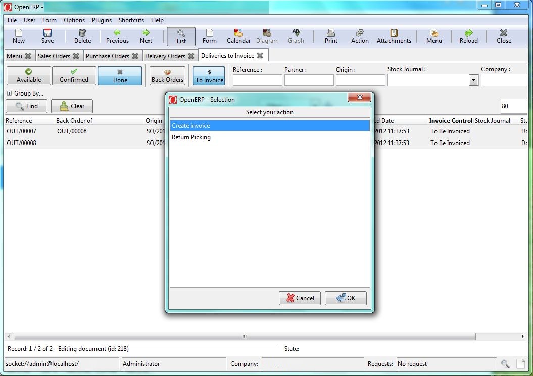This screenshot has height=376, width=533.
Task: Open the Form menu
Action: pos(50,20)
